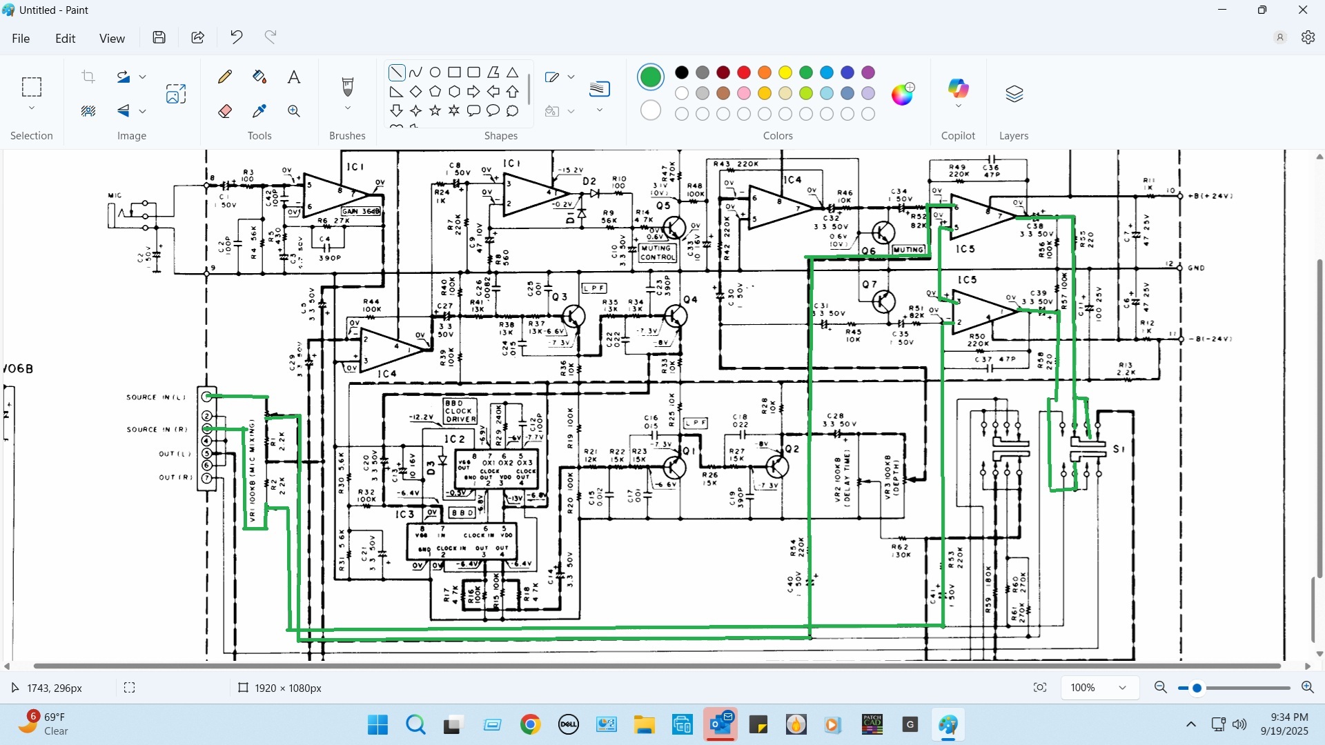Click the Remove background icon

pyautogui.click(x=88, y=111)
